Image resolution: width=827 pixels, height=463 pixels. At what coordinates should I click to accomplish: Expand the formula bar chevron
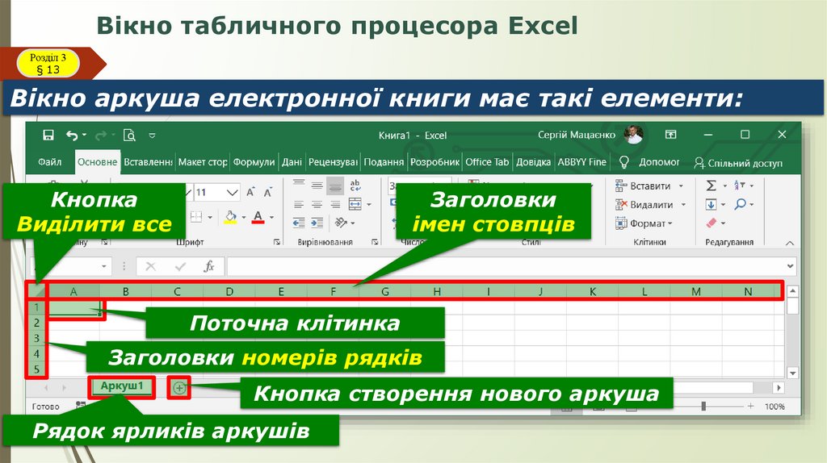[790, 266]
